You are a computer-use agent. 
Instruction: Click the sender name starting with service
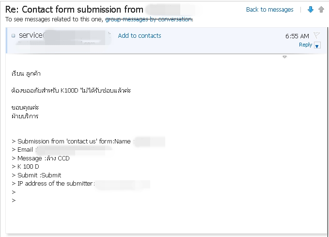pyautogui.click(x=31, y=35)
